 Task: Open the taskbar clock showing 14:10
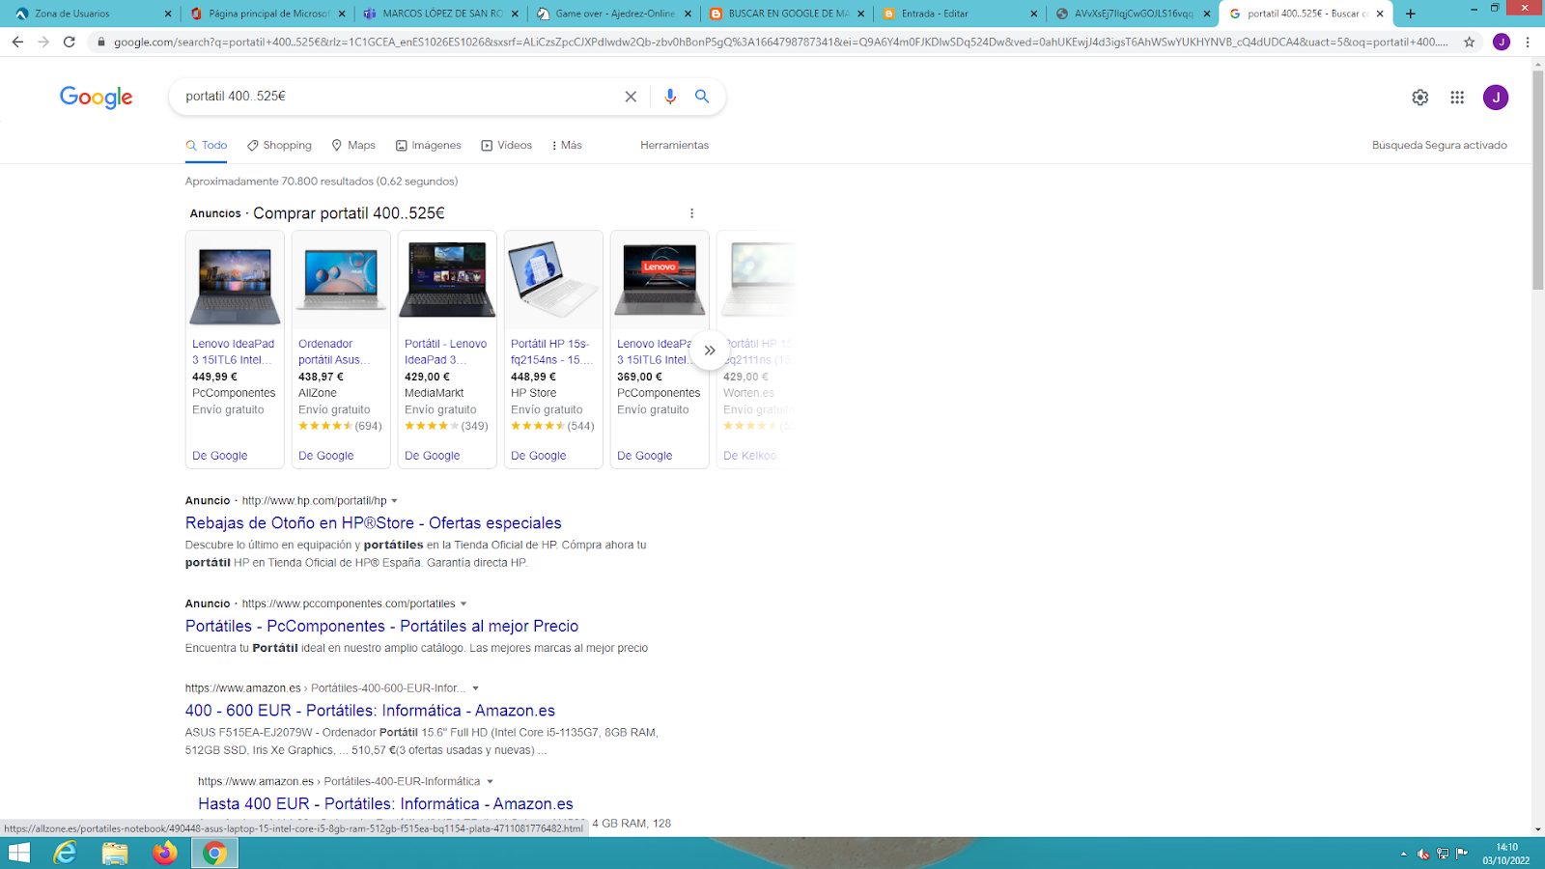pyautogui.click(x=1506, y=854)
